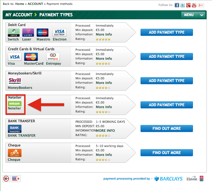The height and width of the screenshot is (191, 212).
Task: Find out more about Bank Transfer
Action: (x=167, y=129)
